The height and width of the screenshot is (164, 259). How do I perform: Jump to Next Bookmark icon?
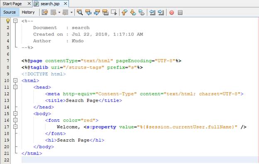point(133,12)
